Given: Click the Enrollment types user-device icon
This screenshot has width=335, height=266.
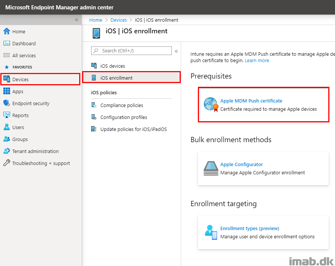Looking at the screenshot, I should click(x=211, y=232).
